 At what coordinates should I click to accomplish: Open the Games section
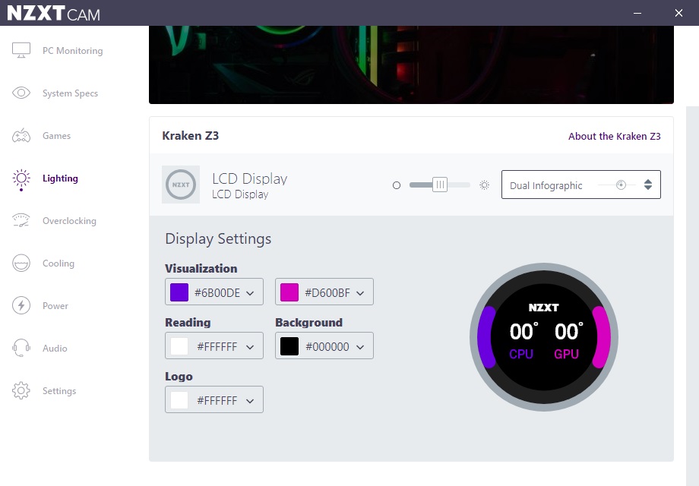[57, 135]
